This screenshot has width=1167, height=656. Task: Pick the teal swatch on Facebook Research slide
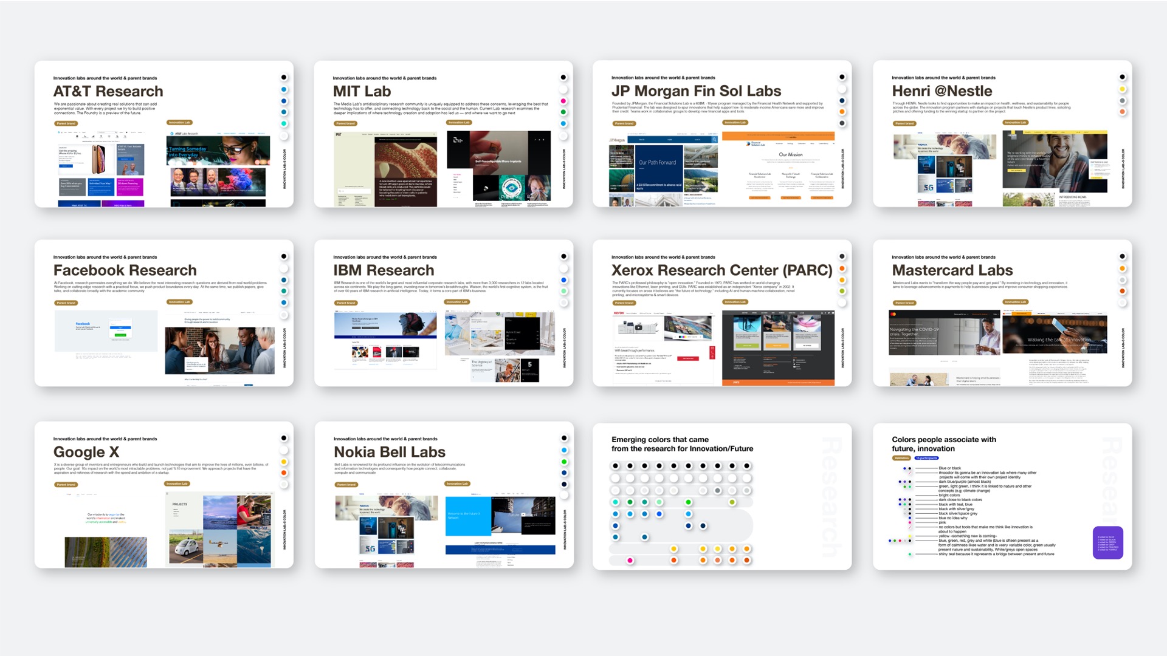283,292
